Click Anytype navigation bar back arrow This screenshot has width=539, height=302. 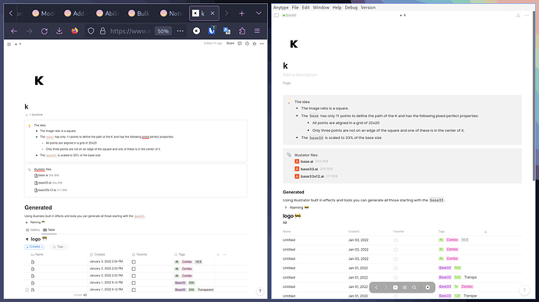(377, 287)
